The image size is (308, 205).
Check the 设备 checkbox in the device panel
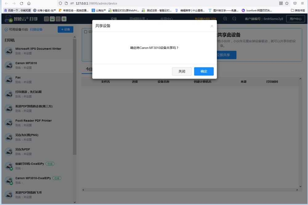pos(85,31)
